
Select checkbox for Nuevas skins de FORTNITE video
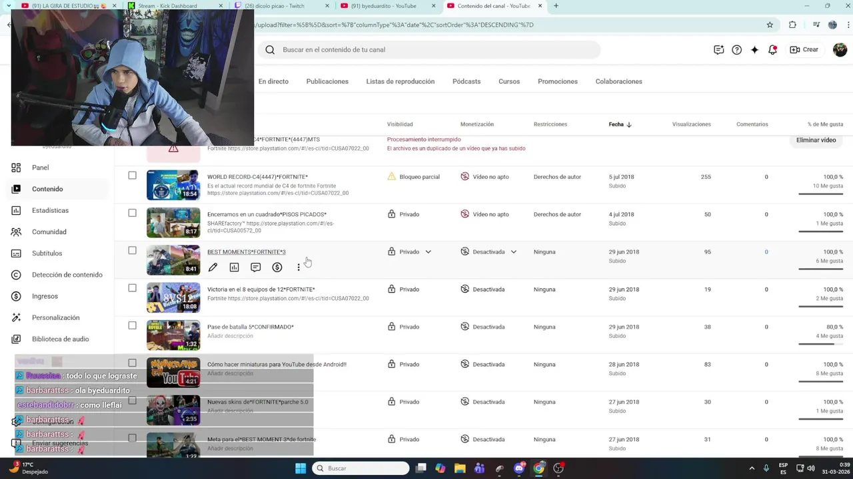132,400
